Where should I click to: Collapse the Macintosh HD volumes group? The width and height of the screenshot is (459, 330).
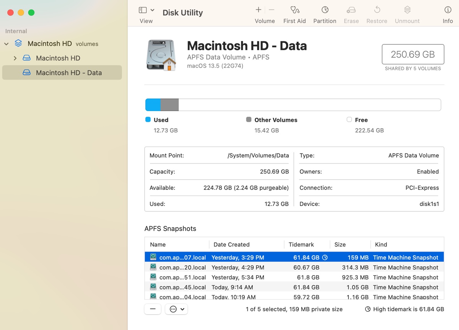tap(6, 44)
